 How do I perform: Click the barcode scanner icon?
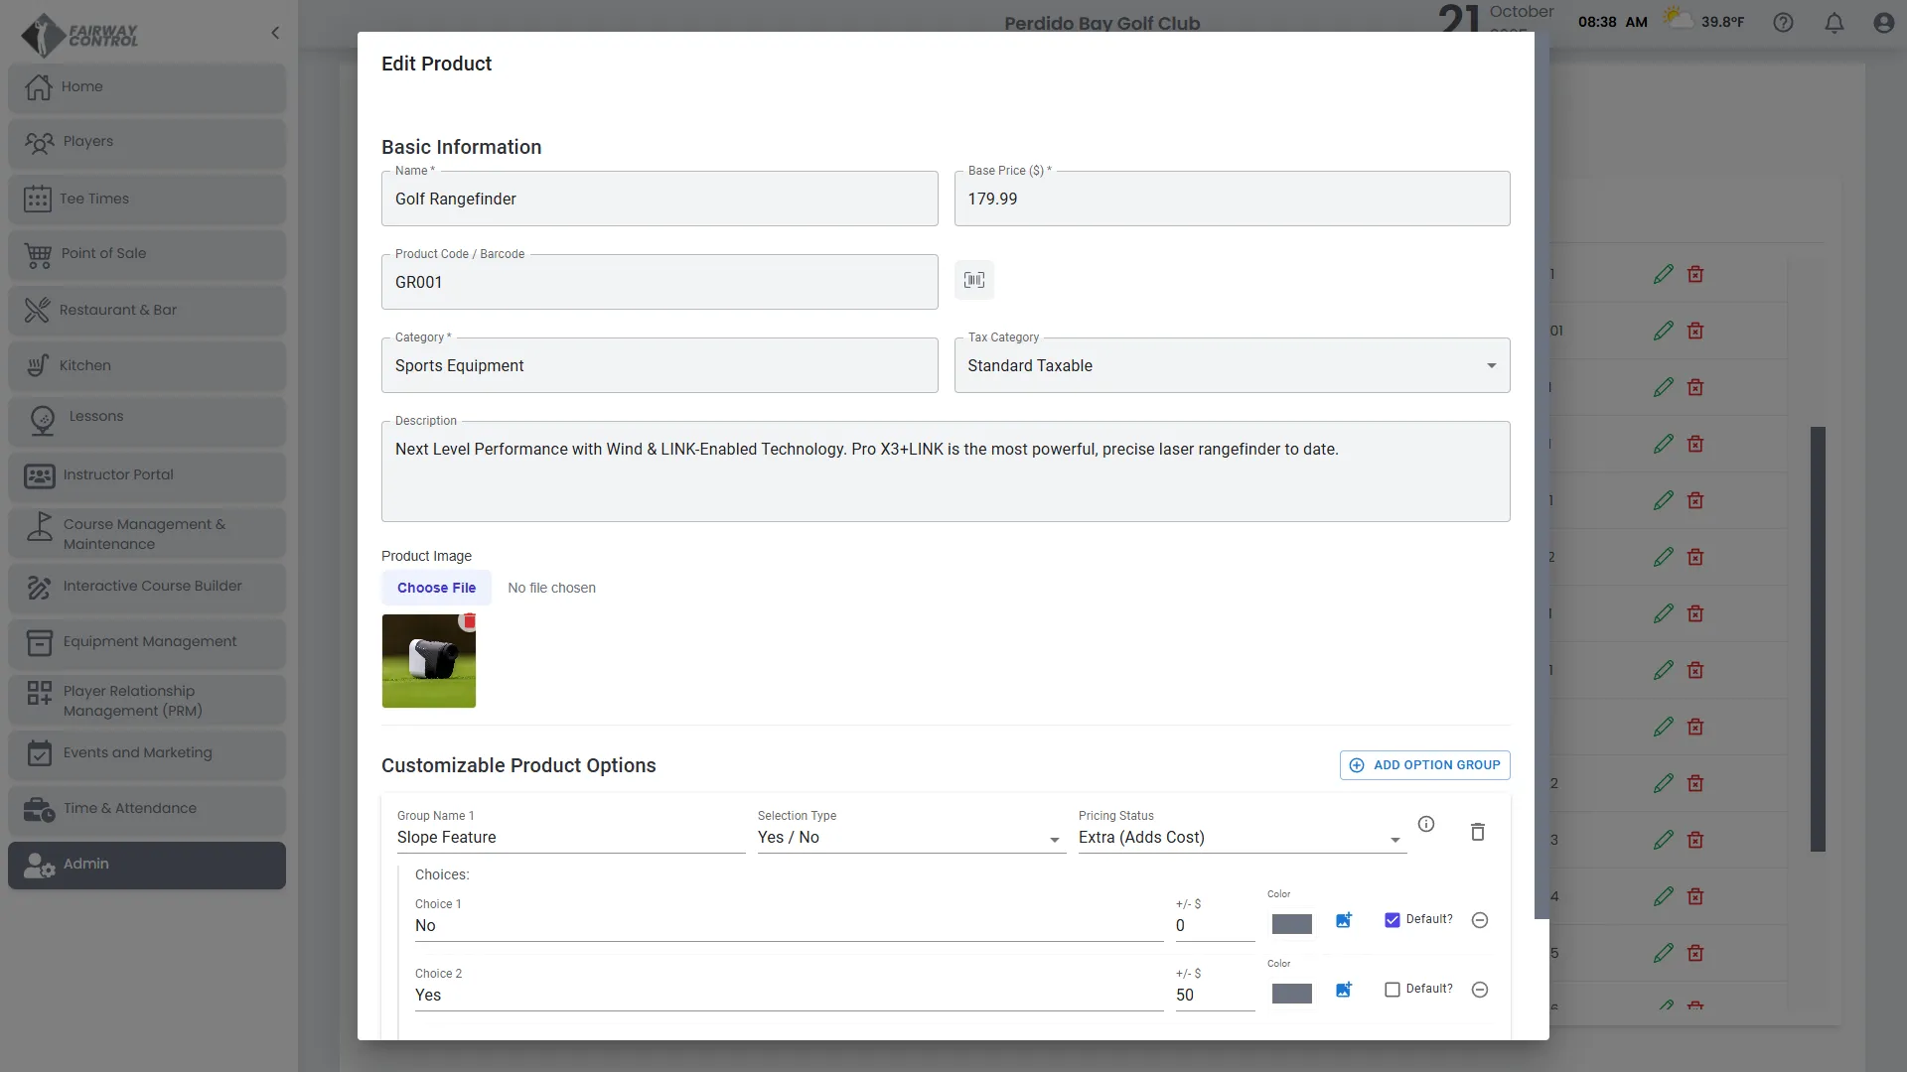pyautogui.click(x=974, y=281)
